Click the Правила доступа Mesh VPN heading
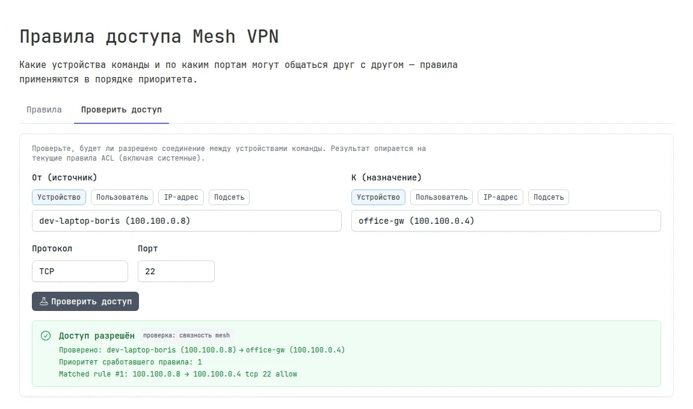Viewport: 693px width, 409px height. point(149,36)
